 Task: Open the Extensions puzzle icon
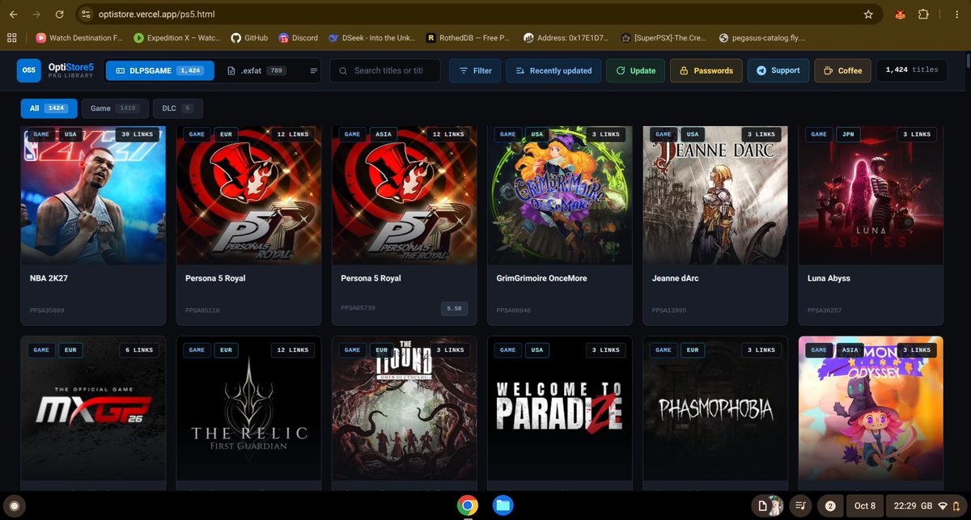click(922, 14)
